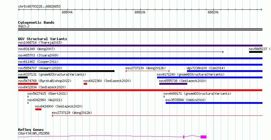This screenshot has width=271, height=140.
Task: Select the blue dgv7238n100 variant bar
Action: pos(225,71)
